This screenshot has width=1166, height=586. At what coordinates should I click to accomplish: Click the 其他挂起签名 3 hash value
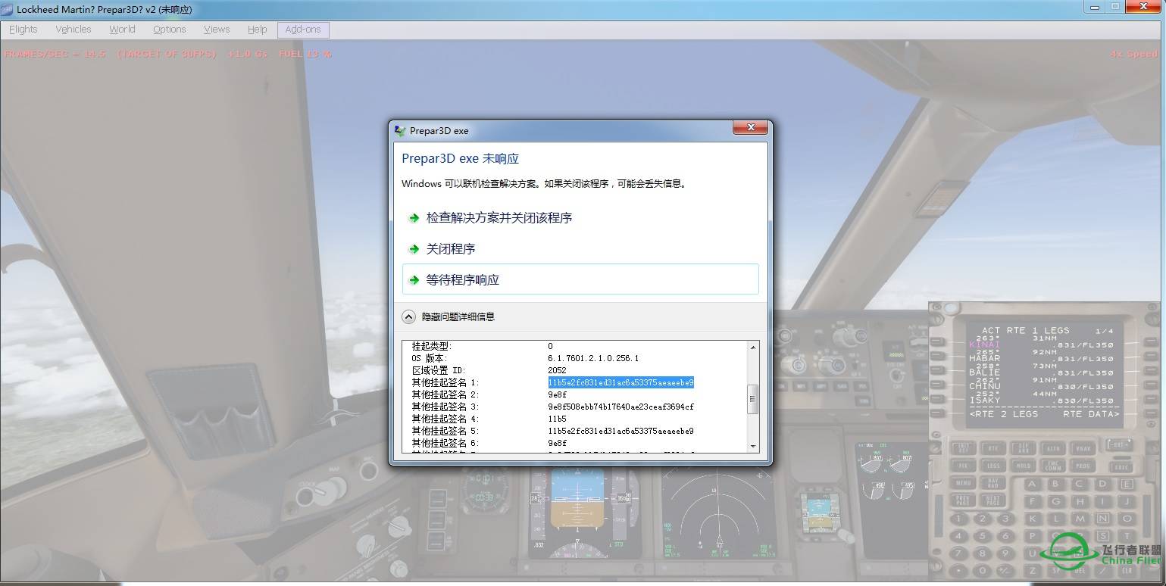621,407
